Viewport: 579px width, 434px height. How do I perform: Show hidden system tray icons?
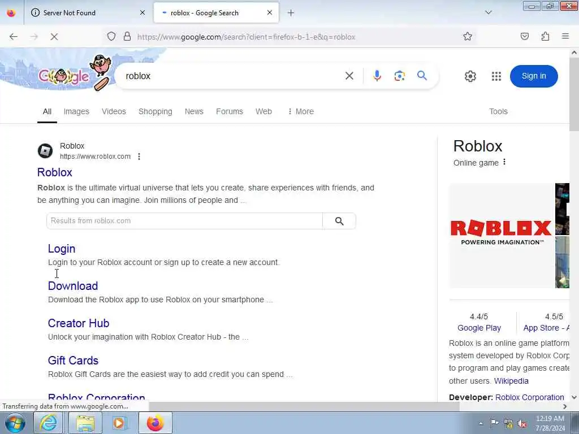481,424
